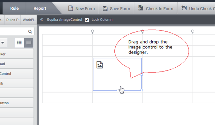Viewport: 215px width, 125px height.
Task: Click the bottom-right resize handle of image control
Action: [142, 90]
